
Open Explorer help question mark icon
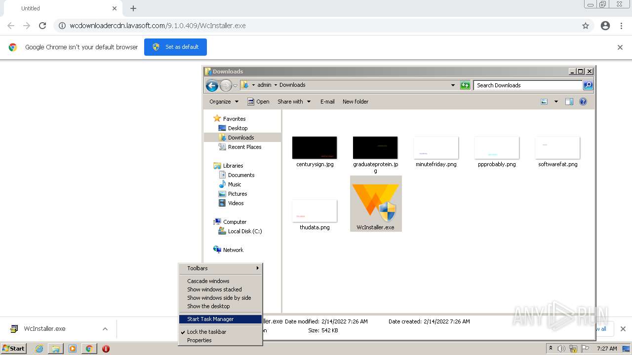(x=583, y=102)
